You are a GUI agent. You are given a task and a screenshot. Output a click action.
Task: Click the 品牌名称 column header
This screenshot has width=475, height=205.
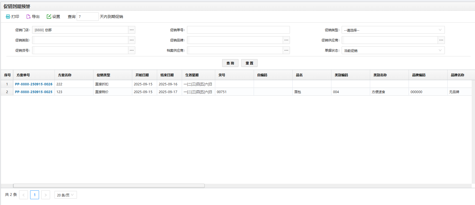460,75
